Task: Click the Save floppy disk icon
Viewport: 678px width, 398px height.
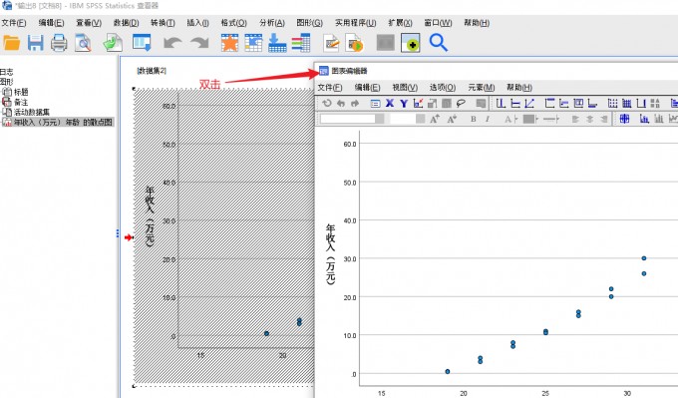Action: 36,43
